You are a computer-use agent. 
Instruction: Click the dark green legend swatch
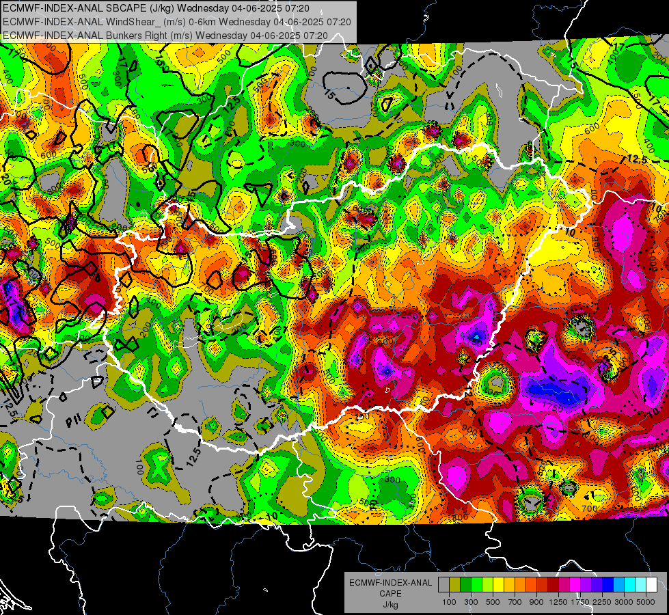[x=465, y=584]
